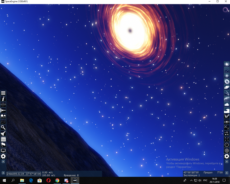Open the journal notebook icon
The width and height of the screenshot is (230, 184).
(3, 139)
